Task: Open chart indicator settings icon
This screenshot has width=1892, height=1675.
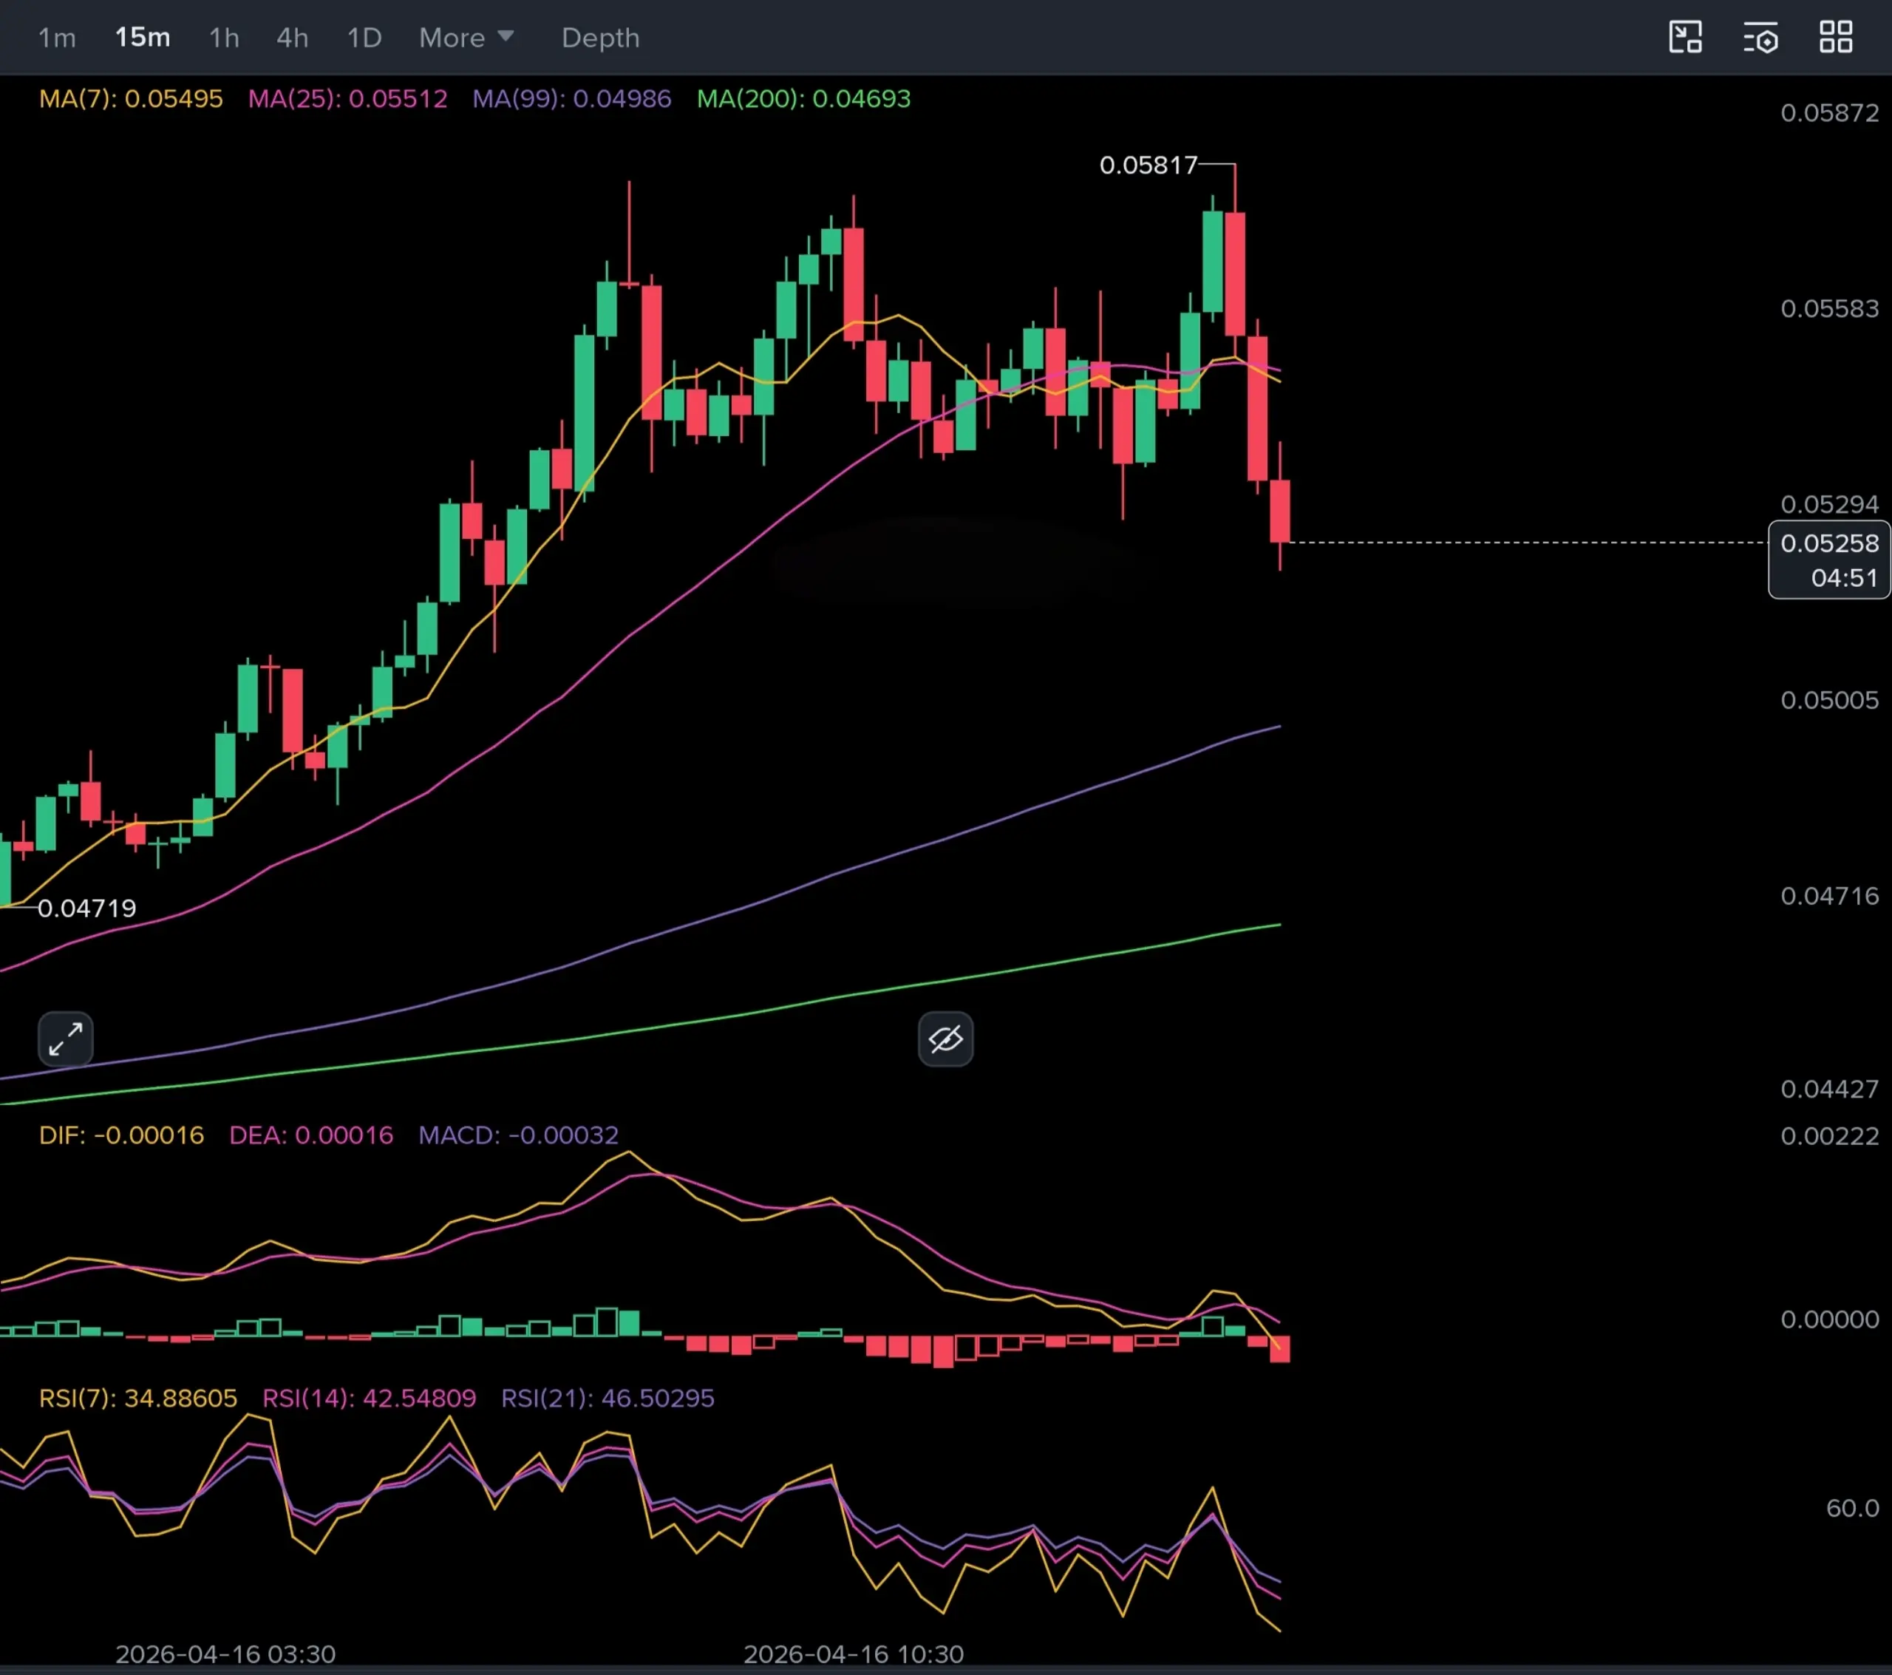Action: [1760, 38]
